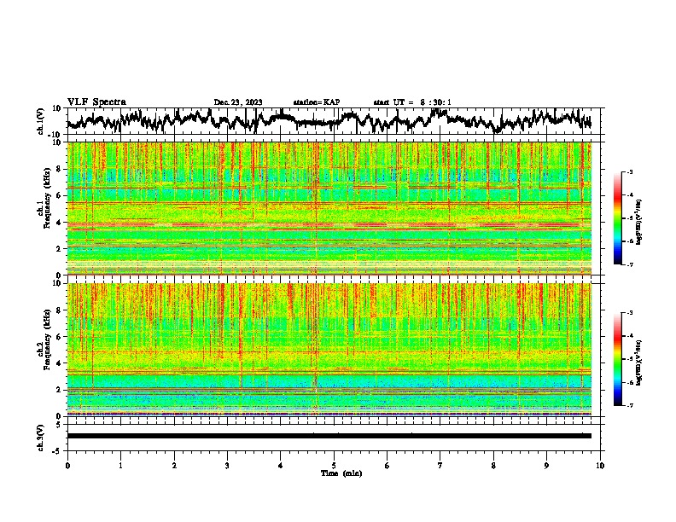This screenshot has height=522, width=676.
Task: Click the 'station=KAP' label
Action: coord(317,102)
